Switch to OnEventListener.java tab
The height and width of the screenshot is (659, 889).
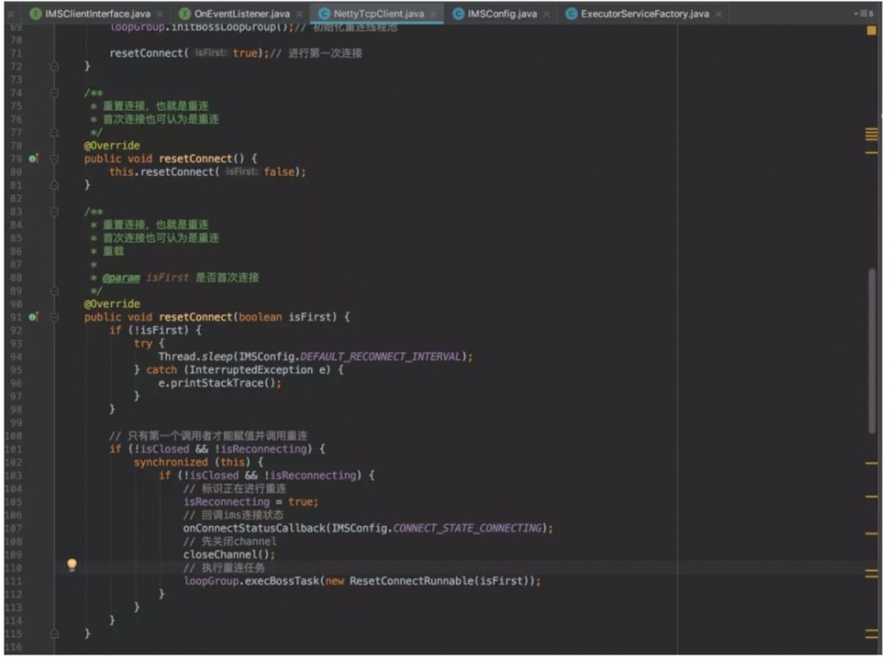point(242,13)
